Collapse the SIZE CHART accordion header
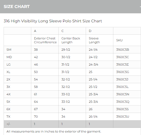Image resolution: width=141 pixels, height=135 pixels. tap(70, 7)
